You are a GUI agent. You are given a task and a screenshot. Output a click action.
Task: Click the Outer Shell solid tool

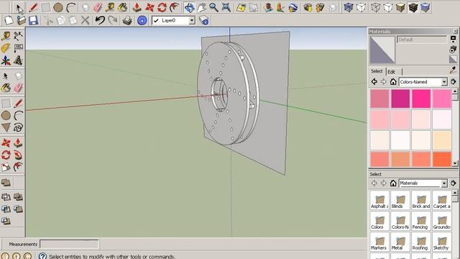pyautogui.click(x=6, y=182)
